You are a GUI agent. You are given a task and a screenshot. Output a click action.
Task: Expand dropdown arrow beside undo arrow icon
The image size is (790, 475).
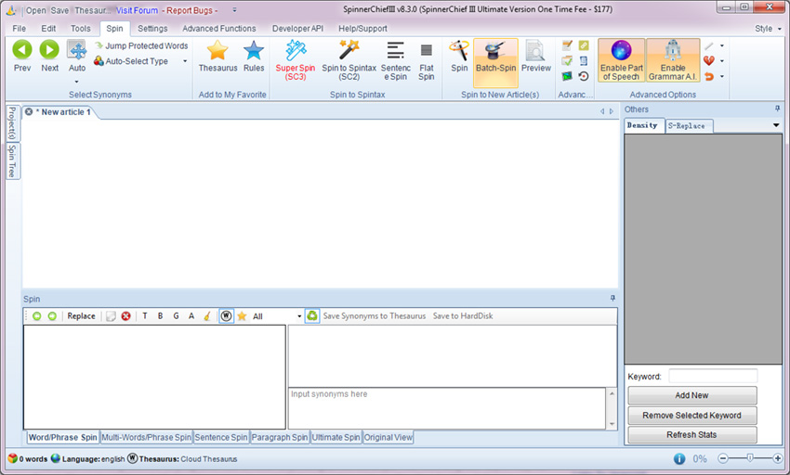tap(722, 76)
